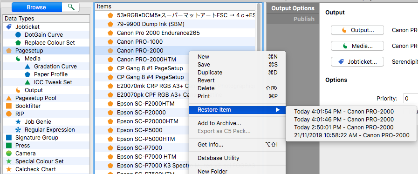Click the Media green crescent icon in Data Types
418x174 pixels.
tap(18, 59)
